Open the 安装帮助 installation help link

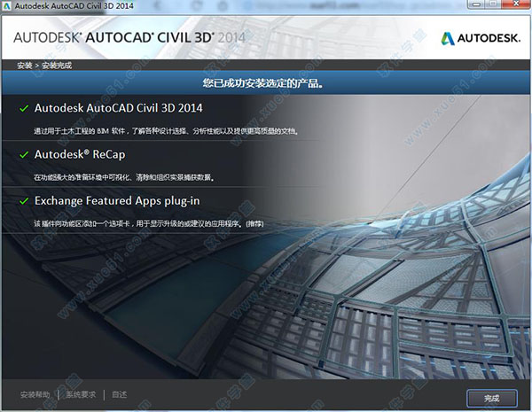(35, 394)
